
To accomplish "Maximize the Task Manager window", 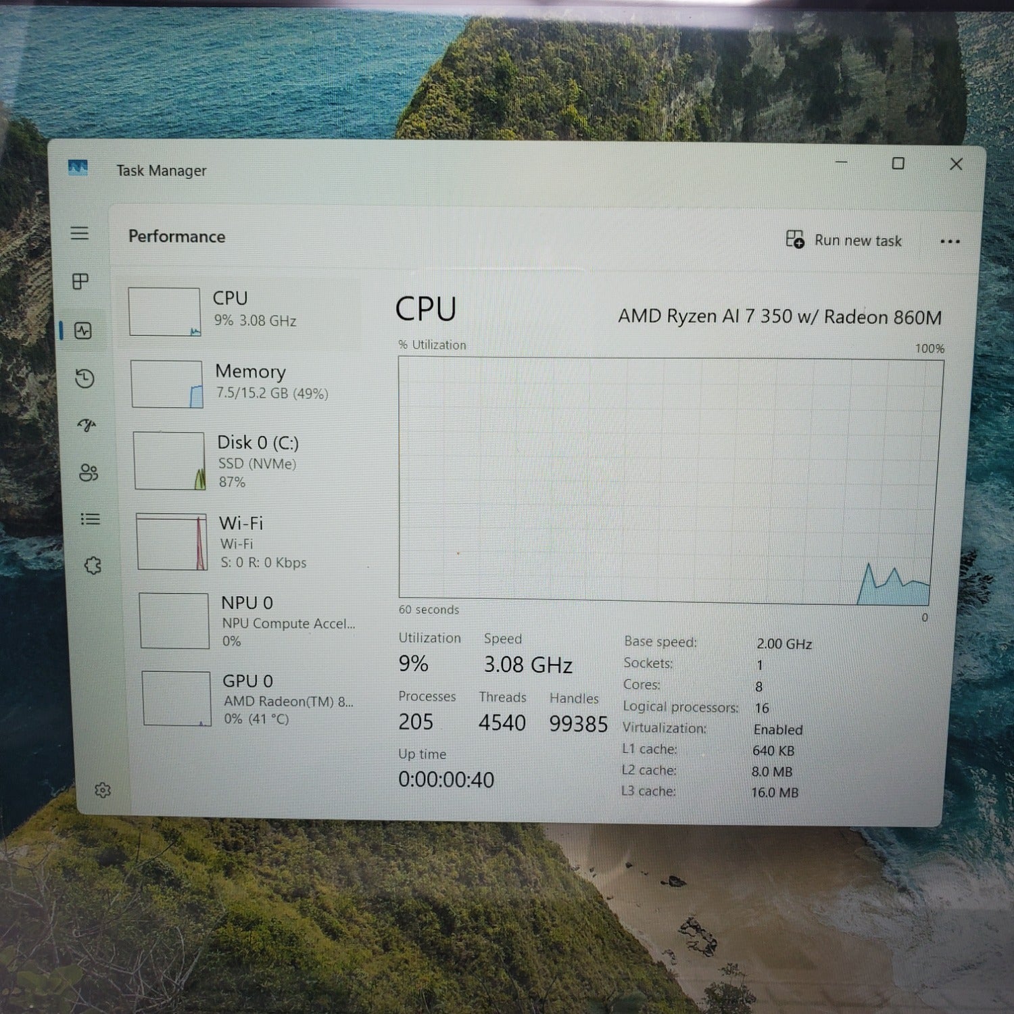I will tap(898, 163).
